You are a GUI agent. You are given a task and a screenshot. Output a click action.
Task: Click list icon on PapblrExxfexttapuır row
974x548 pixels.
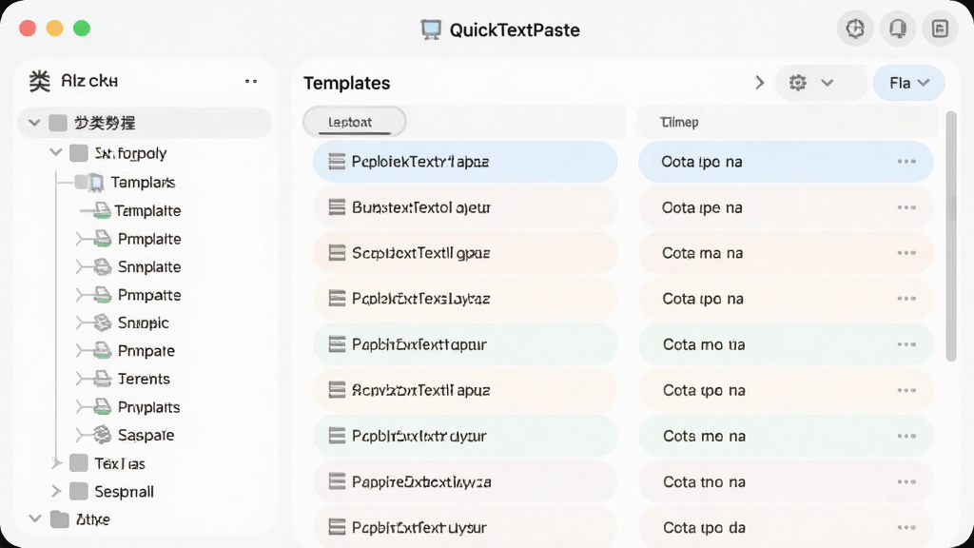337,344
